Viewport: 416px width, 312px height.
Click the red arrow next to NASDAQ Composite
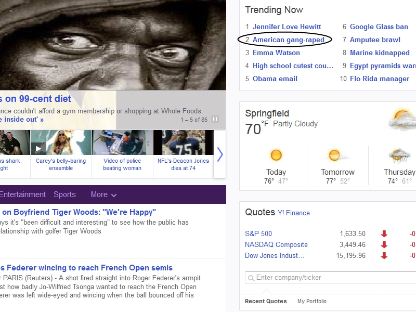tap(384, 244)
